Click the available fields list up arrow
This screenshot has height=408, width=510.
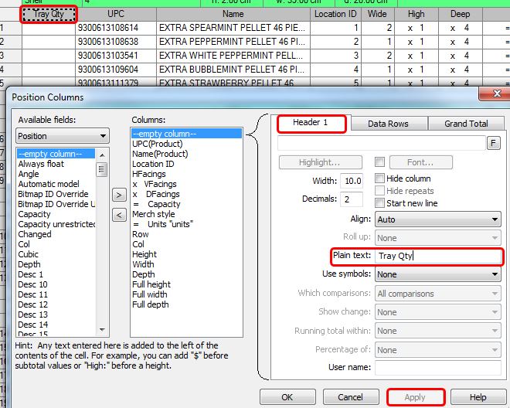102,155
